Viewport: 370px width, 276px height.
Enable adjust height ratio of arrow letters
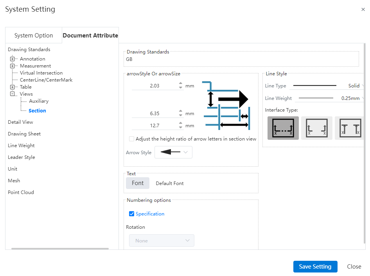tap(132, 139)
